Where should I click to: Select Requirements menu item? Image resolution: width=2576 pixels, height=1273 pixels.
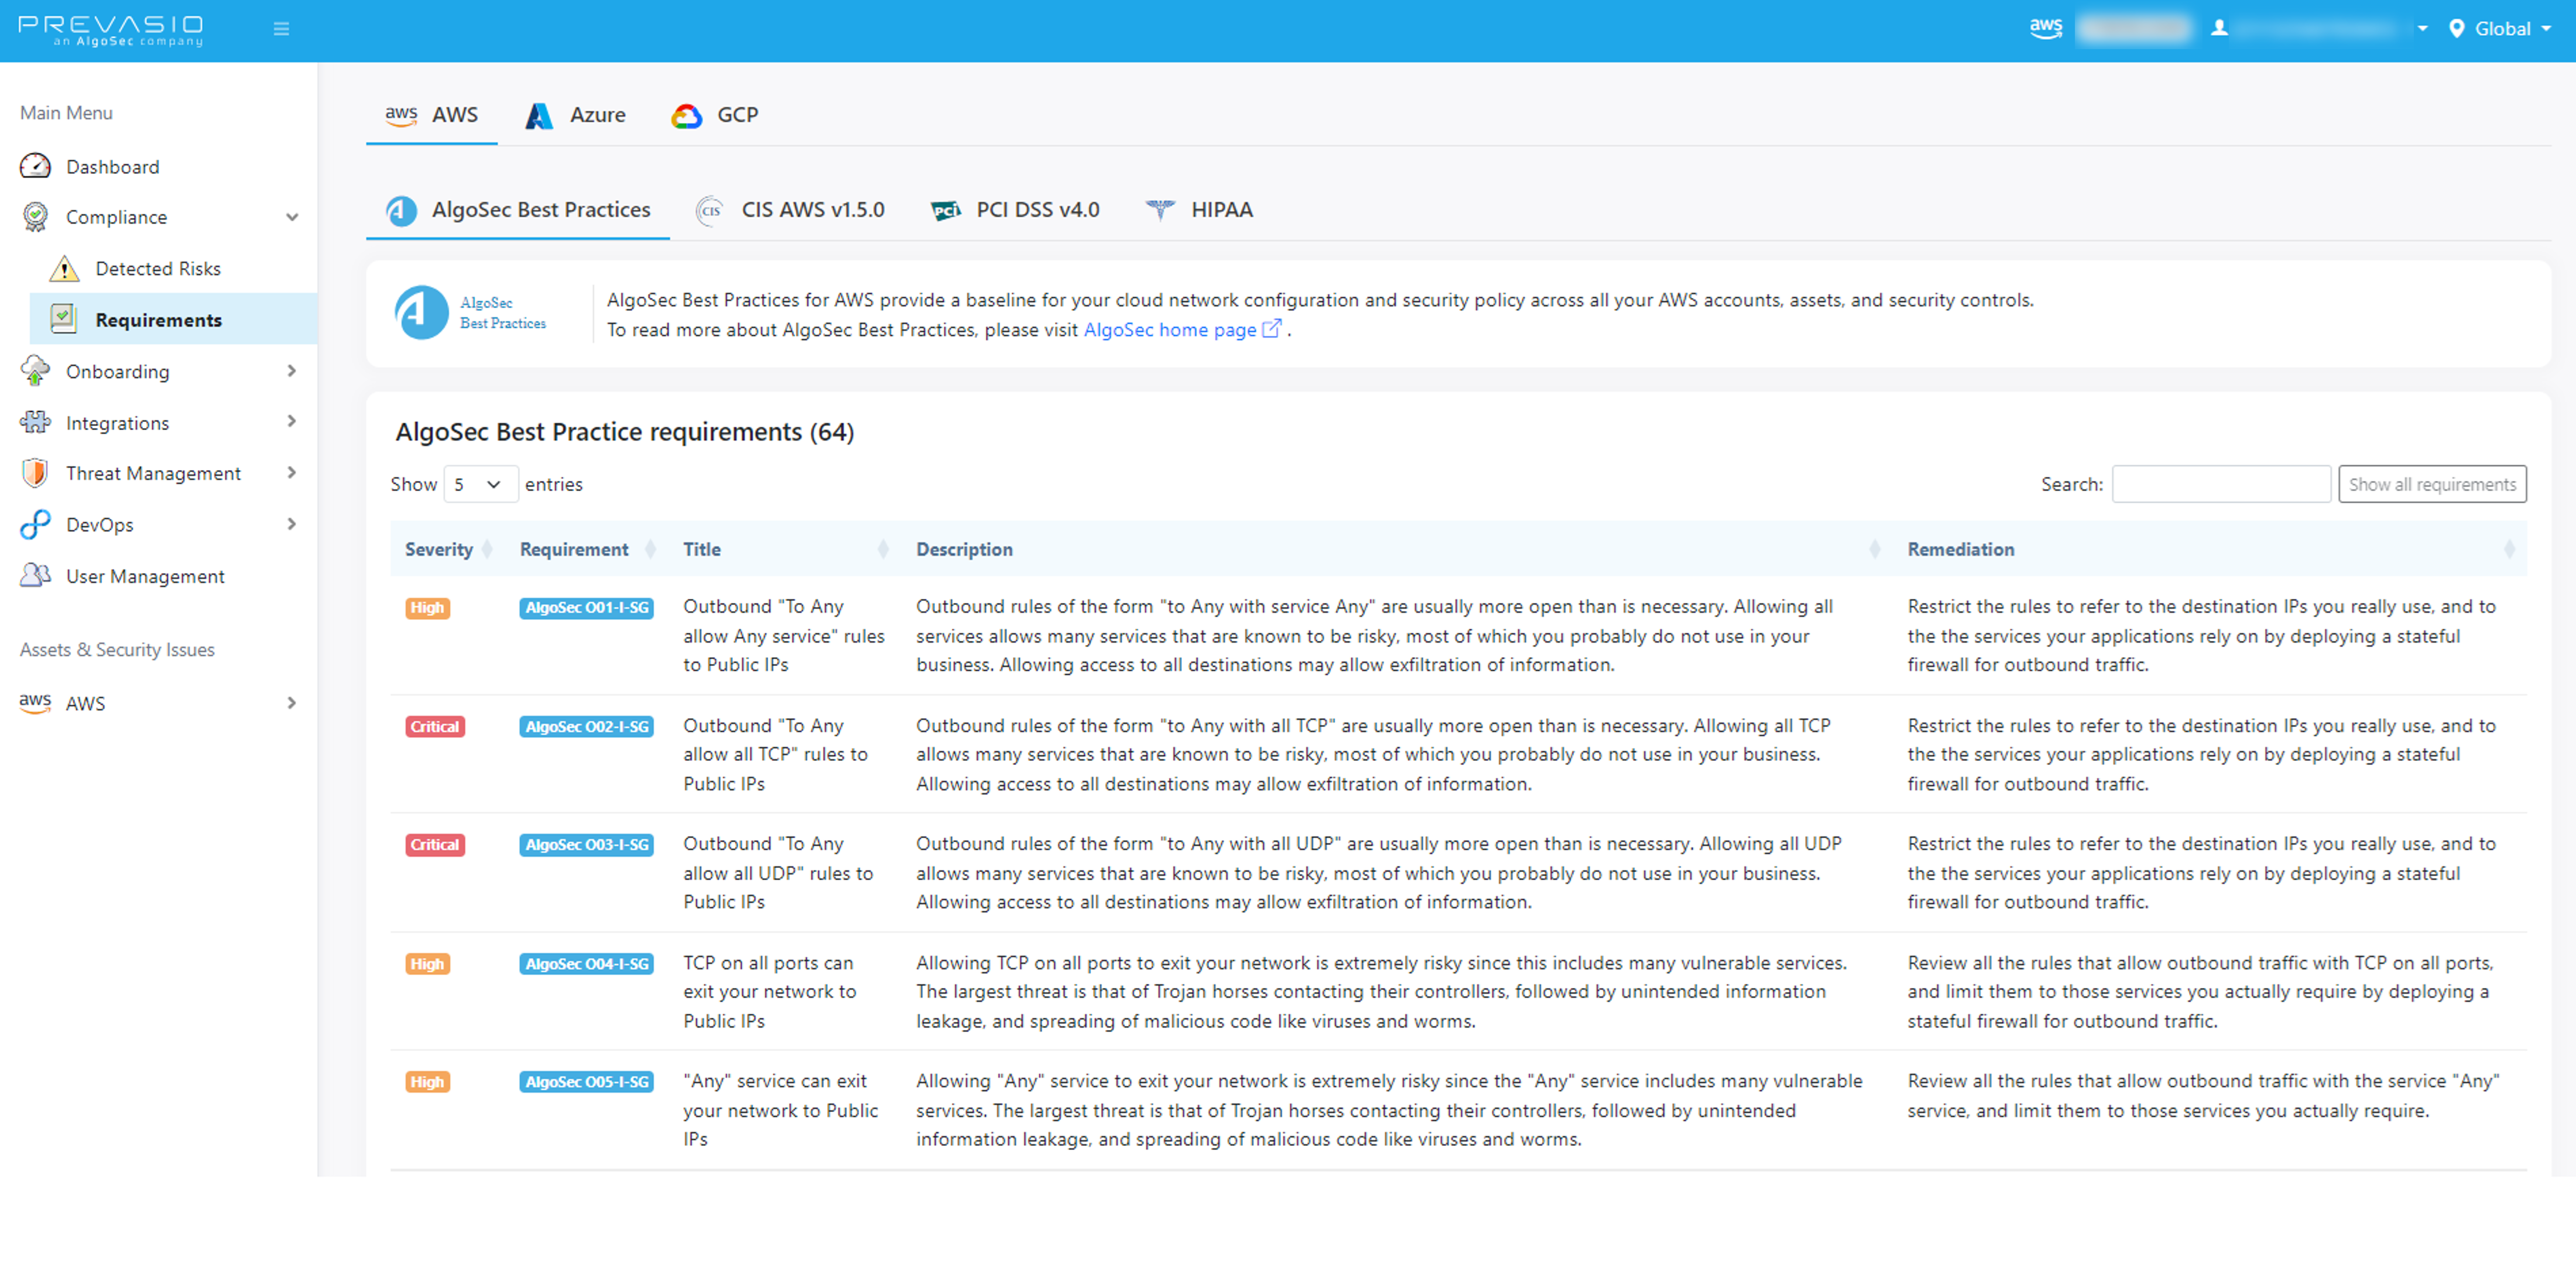[x=173, y=319]
